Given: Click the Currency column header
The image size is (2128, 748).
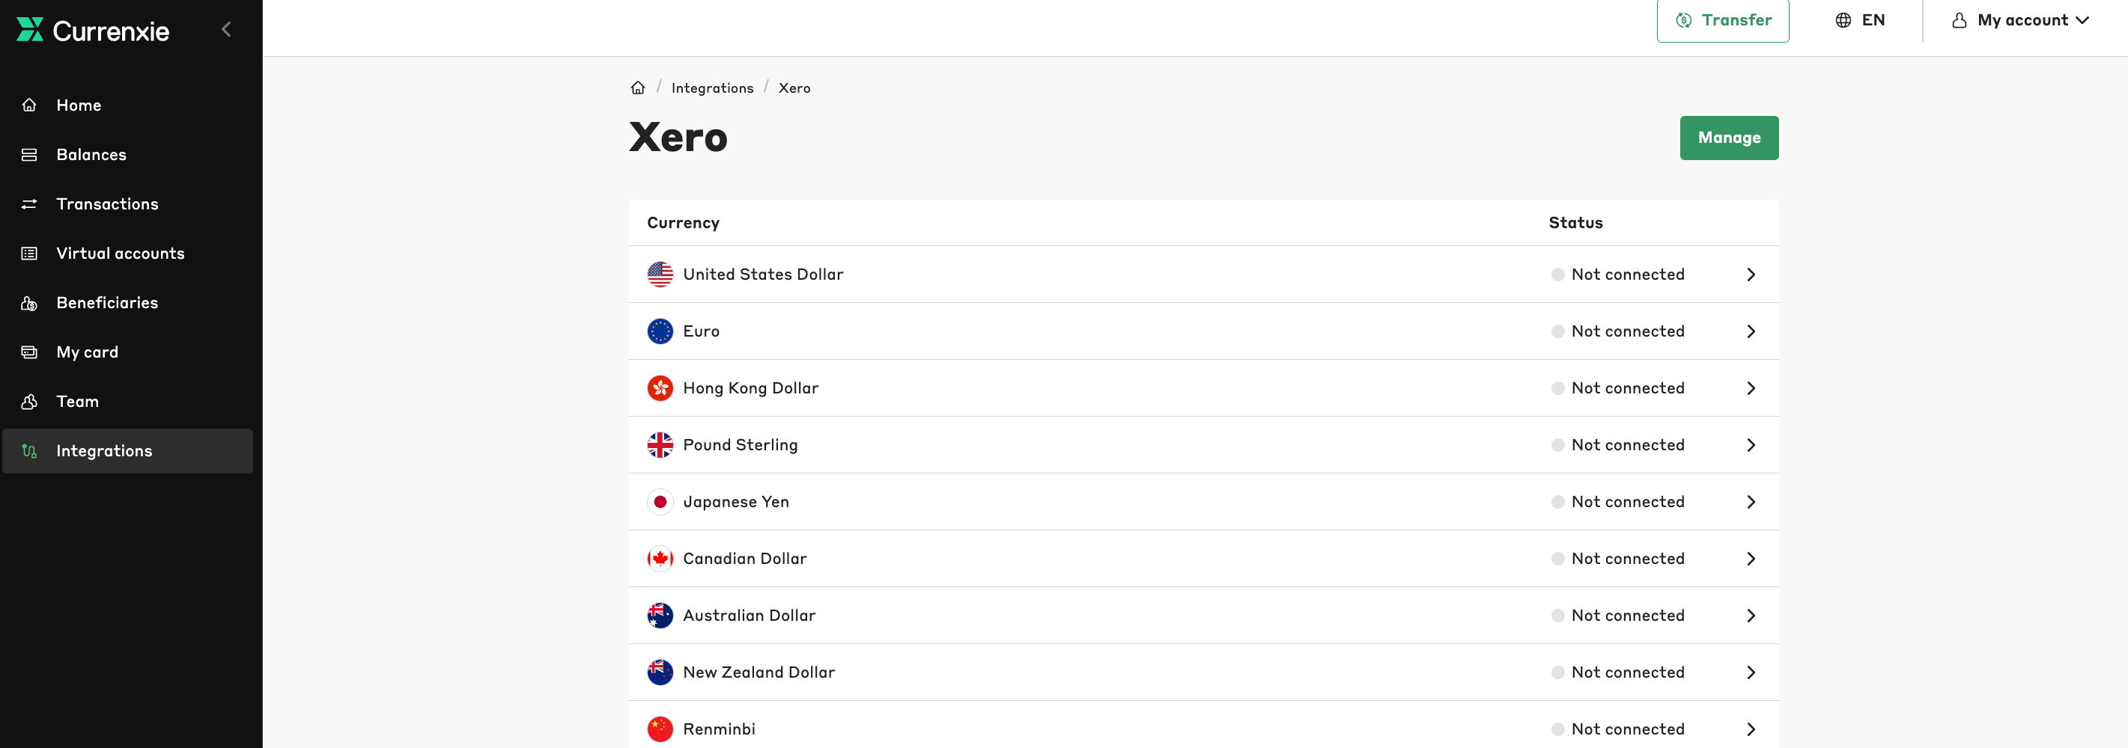Looking at the screenshot, I should pyautogui.click(x=683, y=223).
